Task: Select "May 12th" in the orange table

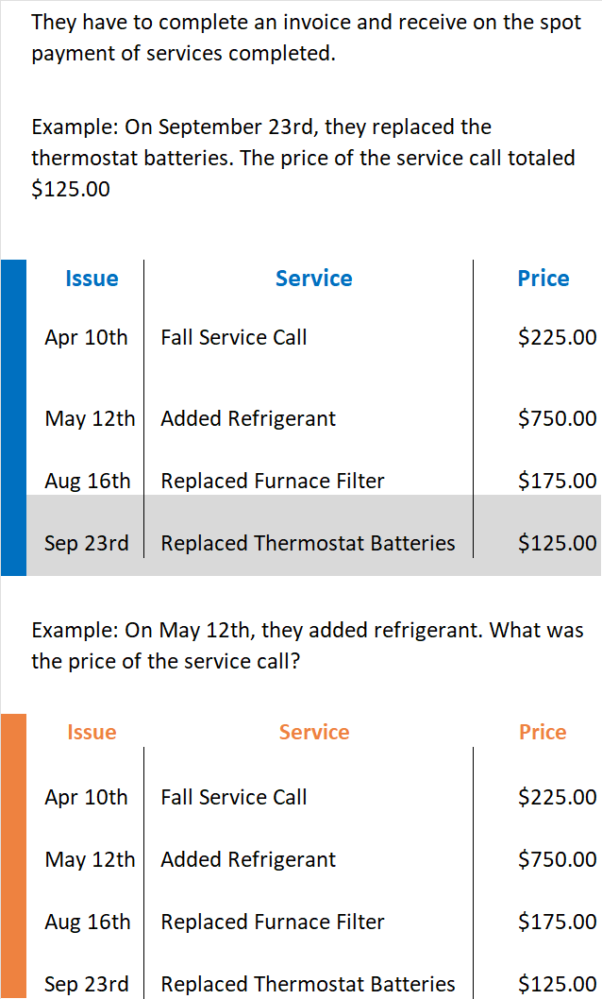Action: [x=90, y=859]
